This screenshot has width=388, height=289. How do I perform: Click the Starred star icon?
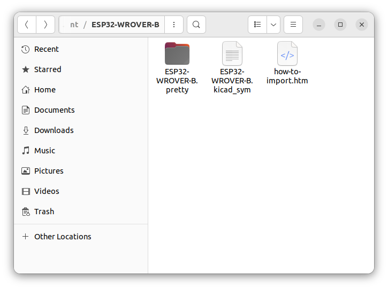click(26, 69)
